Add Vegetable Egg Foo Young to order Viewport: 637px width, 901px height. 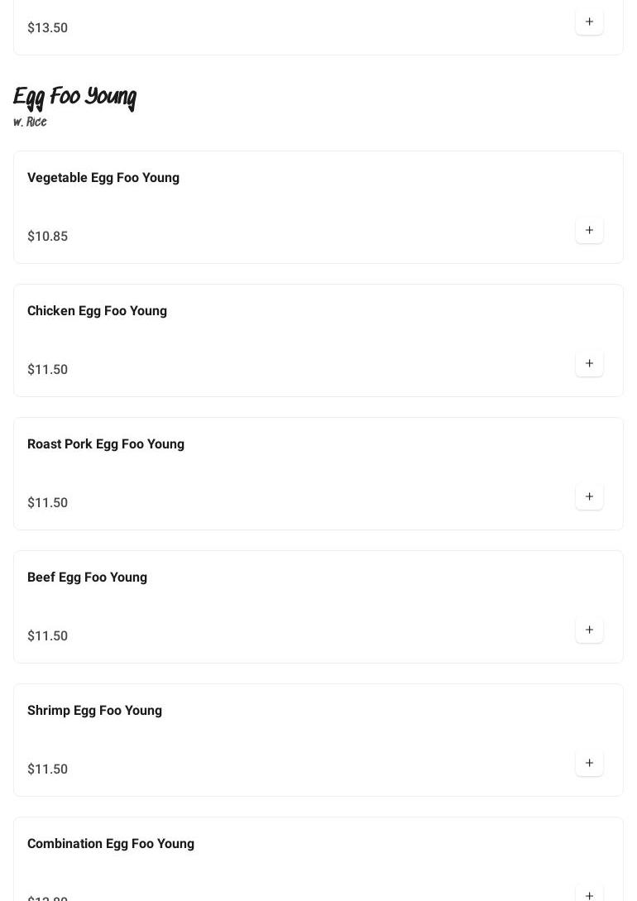tap(589, 230)
